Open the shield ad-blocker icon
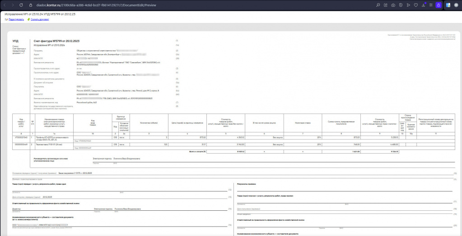The width and height of the screenshot is (462, 236). coord(401,5)
